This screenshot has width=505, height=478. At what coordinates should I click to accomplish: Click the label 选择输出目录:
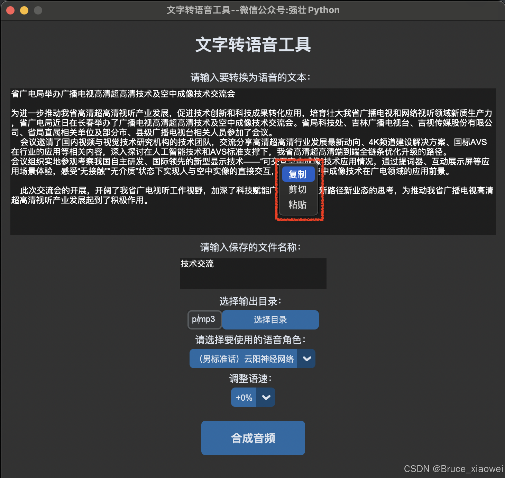point(250,301)
